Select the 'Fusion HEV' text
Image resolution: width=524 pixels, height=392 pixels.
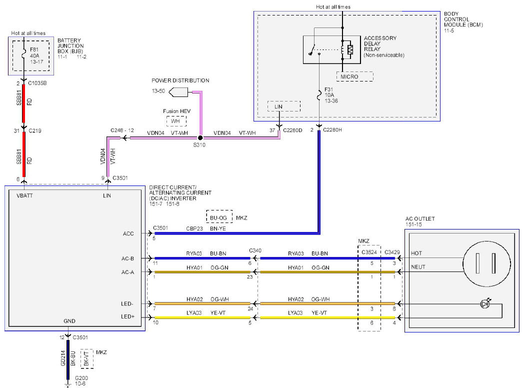176,111
